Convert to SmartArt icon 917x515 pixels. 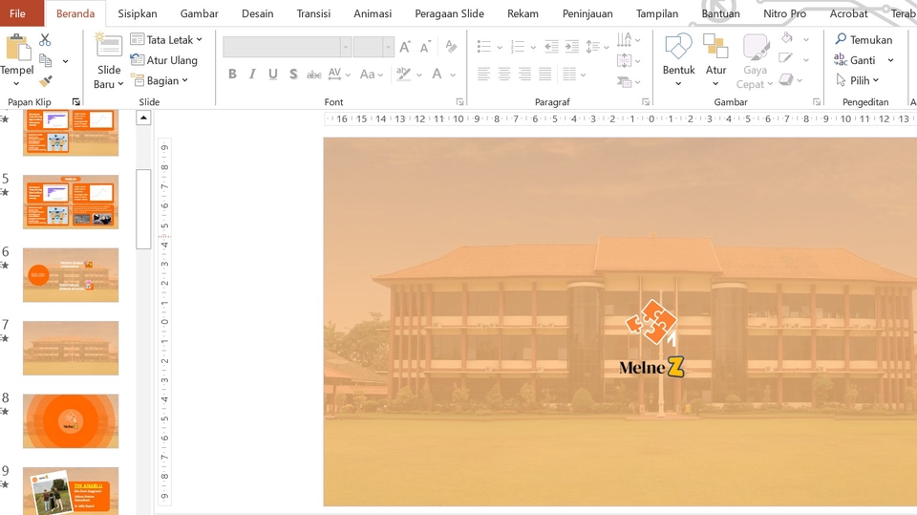point(625,81)
